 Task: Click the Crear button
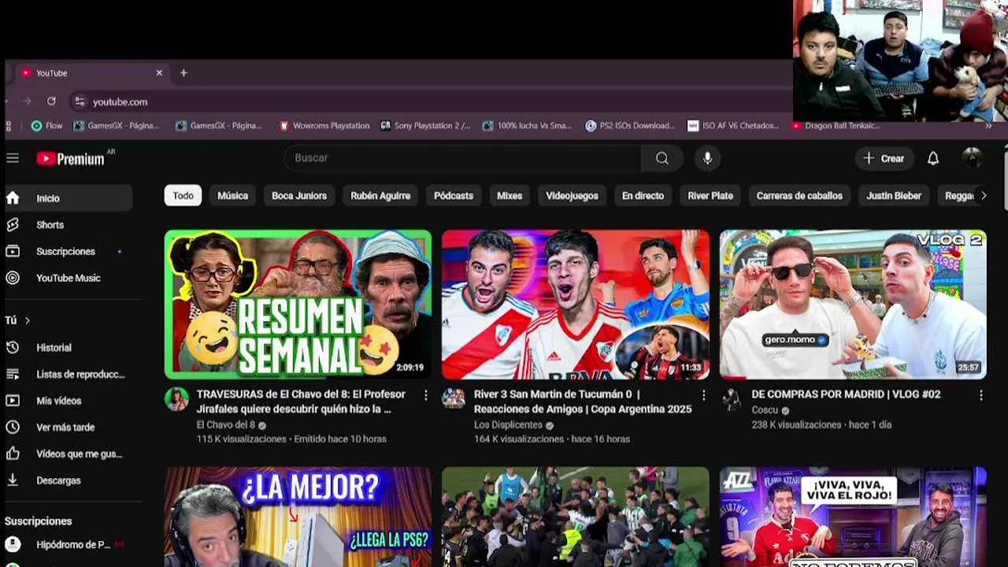[x=884, y=158]
